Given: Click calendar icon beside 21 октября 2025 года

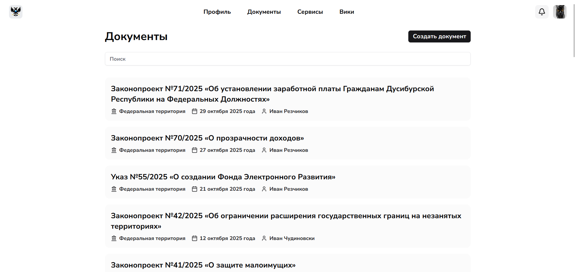Looking at the screenshot, I should (x=195, y=189).
